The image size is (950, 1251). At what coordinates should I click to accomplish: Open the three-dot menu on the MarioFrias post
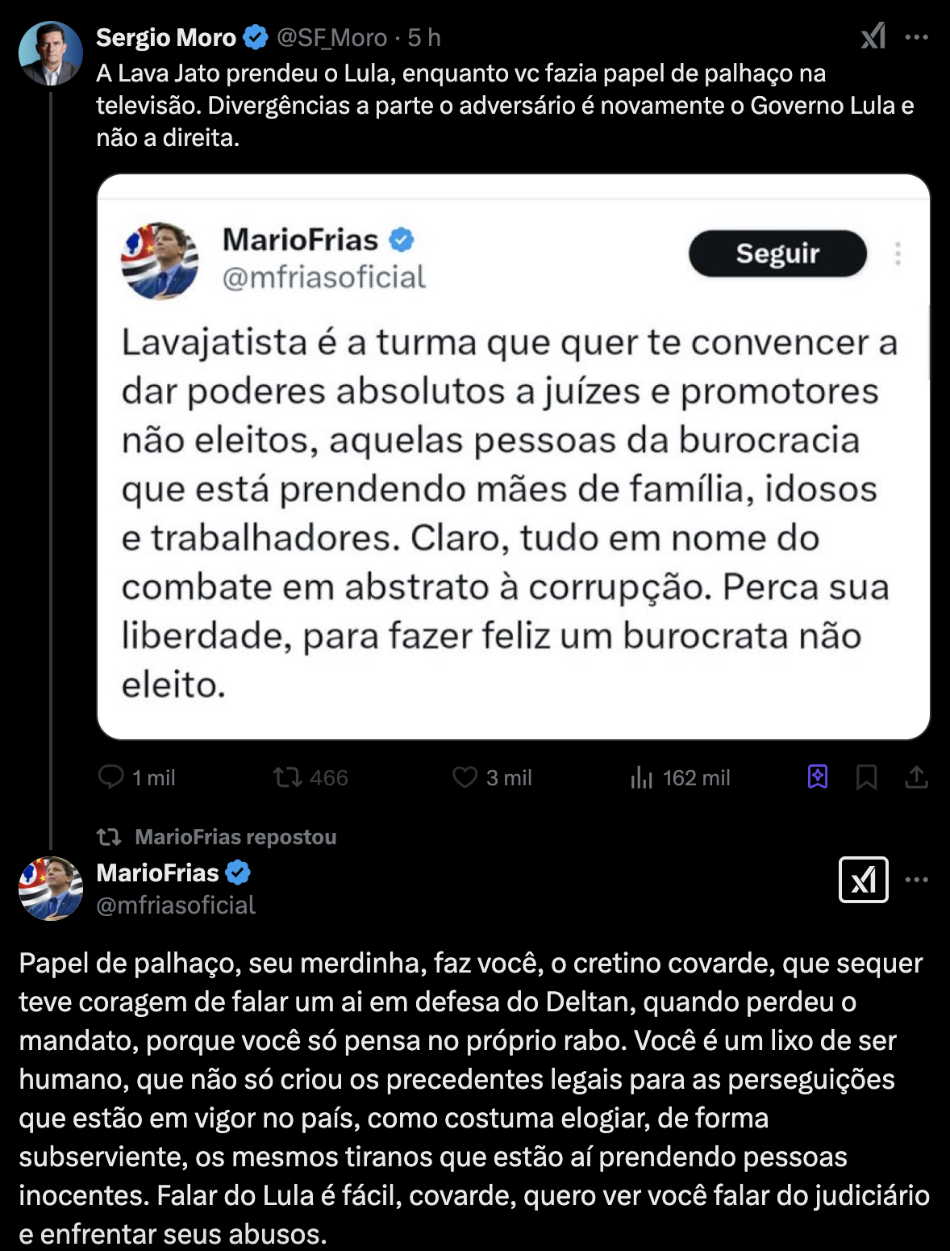pos(917,880)
